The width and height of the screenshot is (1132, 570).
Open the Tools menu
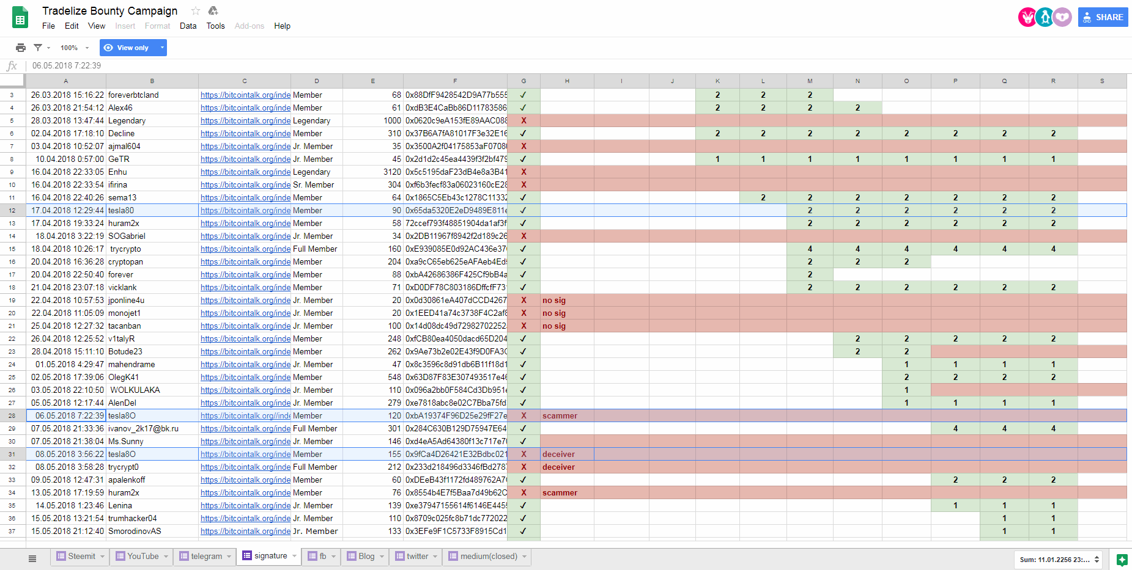coord(215,26)
